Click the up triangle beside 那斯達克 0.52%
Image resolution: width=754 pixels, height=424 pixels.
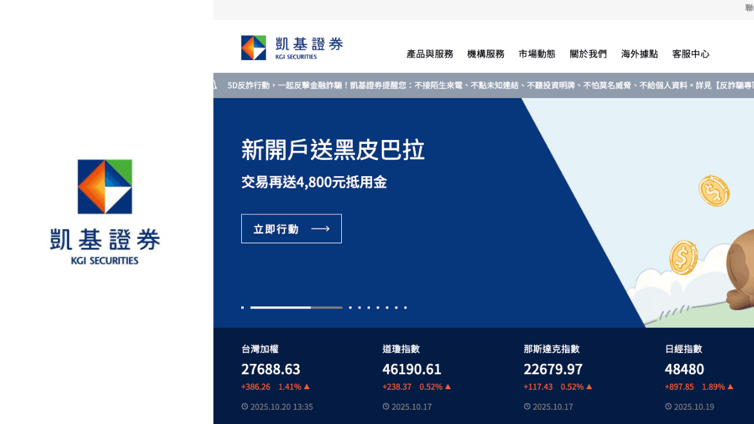(x=589, y=387)
